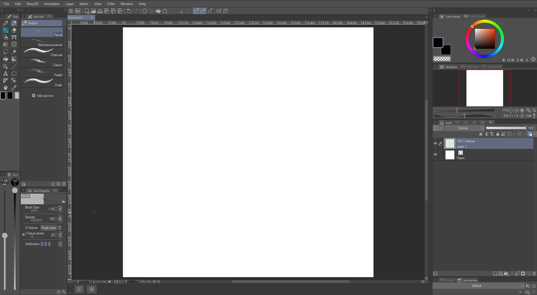Choose the Crayon sub tool
This screenshot has height=295, width=537.
[x=42, y=63]
